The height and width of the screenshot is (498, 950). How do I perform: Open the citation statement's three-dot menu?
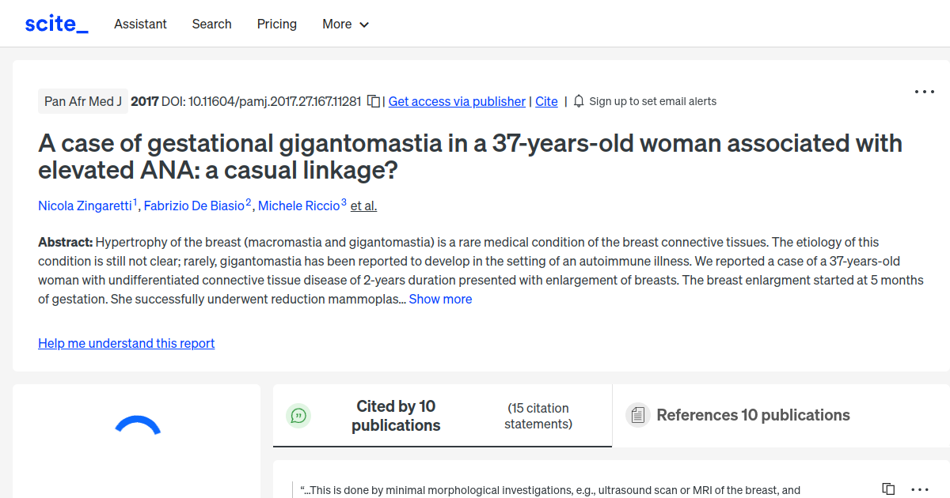920,489
